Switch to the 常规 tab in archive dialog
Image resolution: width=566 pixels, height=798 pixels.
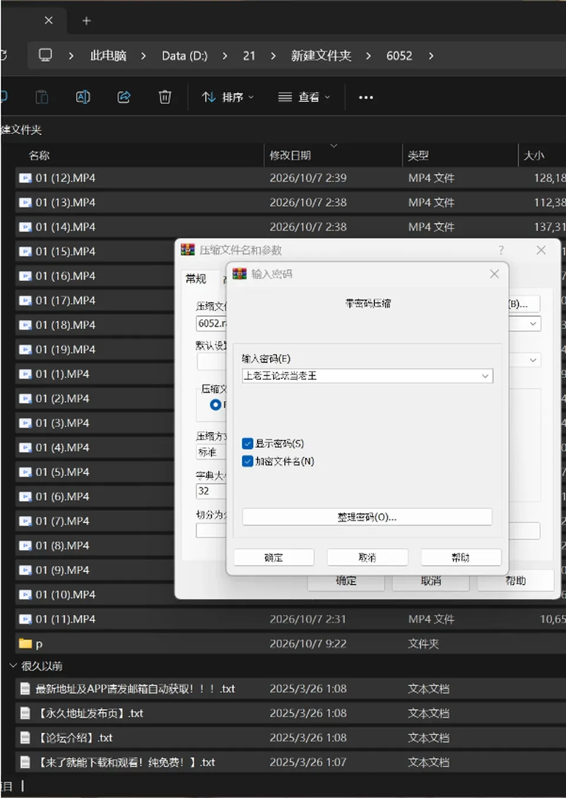(x=196, y=279)
